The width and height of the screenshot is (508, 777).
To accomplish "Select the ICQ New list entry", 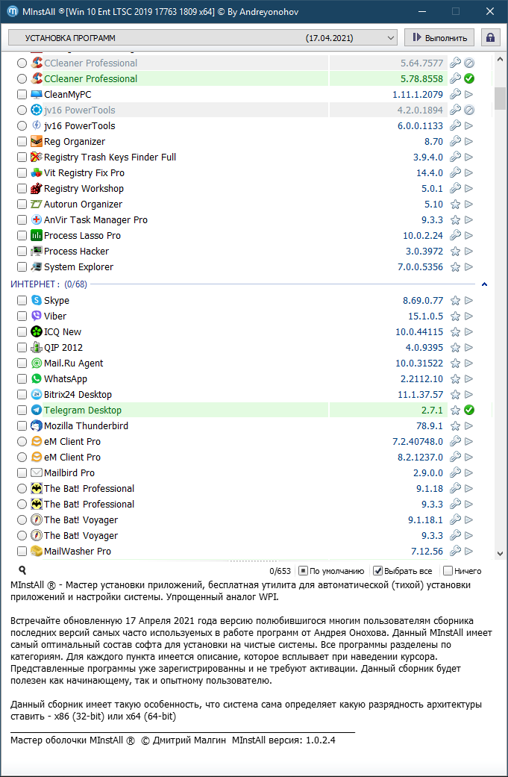I will point(63,332).
